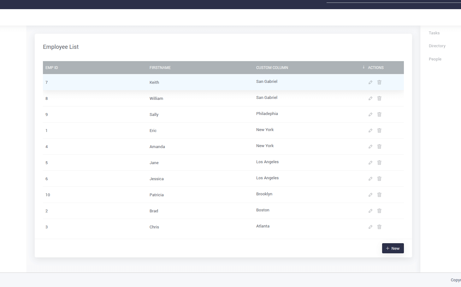This screenshot has height=287, width=461.
Task: Go to Directory in the sidebar
Action: 437,46
